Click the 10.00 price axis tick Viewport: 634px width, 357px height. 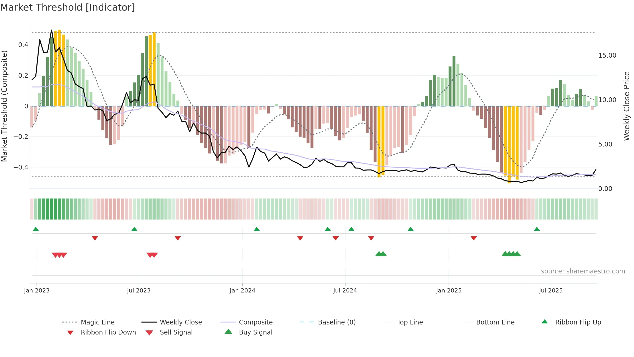point(607,100)
